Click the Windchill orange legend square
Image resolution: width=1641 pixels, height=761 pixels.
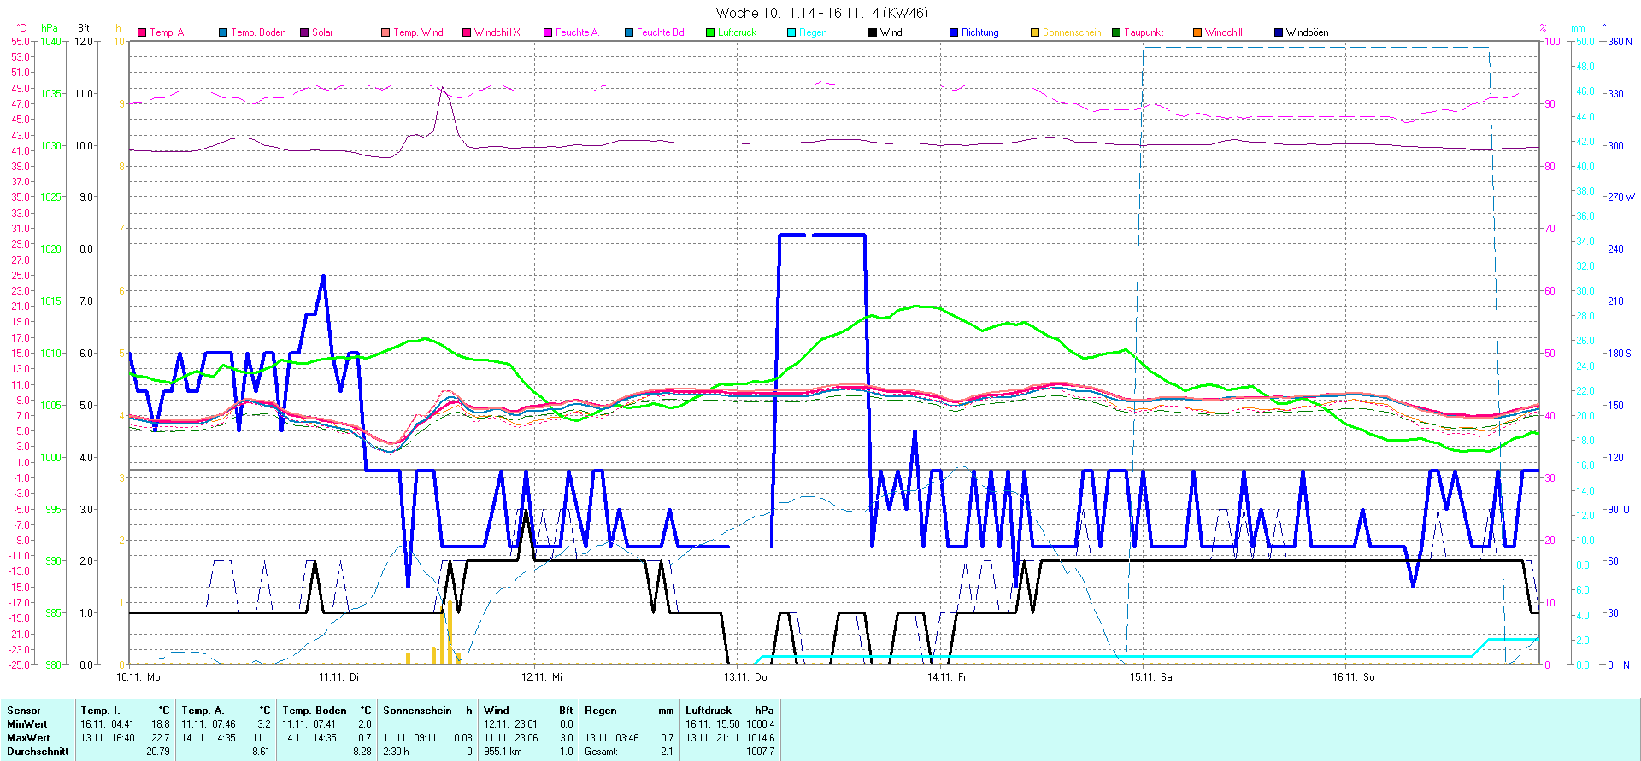[1197, 32]
